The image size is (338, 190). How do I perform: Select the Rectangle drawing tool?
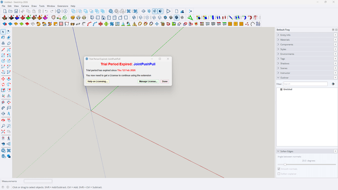pos(3,55)
